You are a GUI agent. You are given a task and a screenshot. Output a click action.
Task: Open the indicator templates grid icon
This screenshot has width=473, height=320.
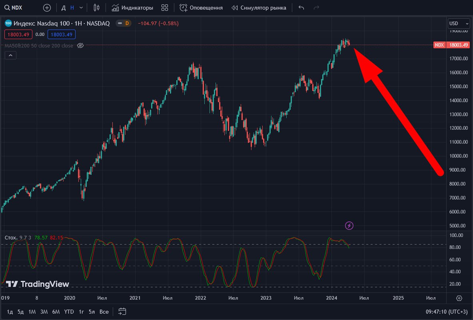(x=165, y=8)
